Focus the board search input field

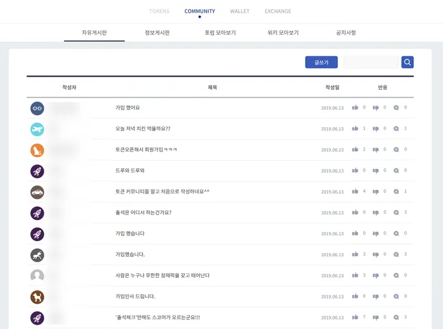(x=371, y=62)
